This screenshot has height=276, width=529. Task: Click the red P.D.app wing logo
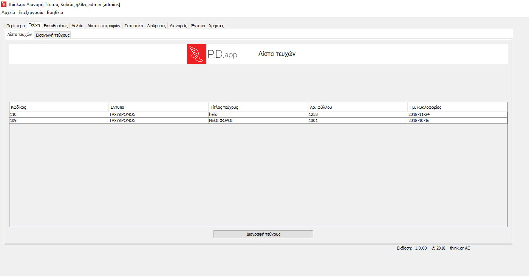[196, 54]
